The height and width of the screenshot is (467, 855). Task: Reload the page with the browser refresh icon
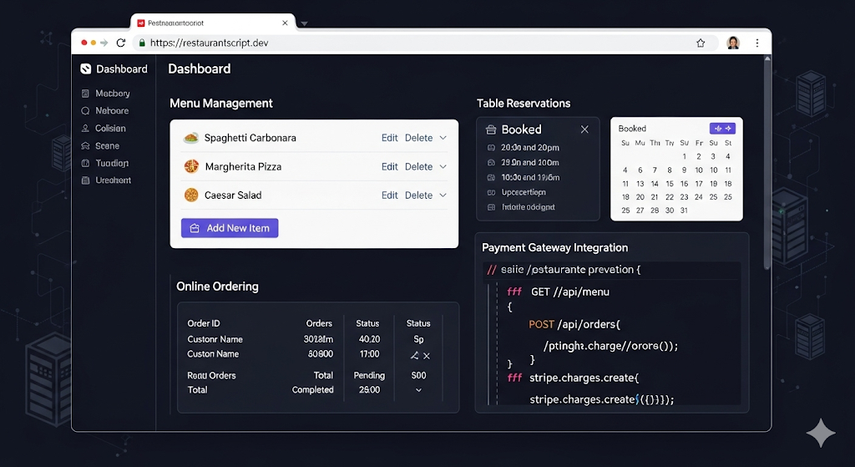(x=121, y=43)
